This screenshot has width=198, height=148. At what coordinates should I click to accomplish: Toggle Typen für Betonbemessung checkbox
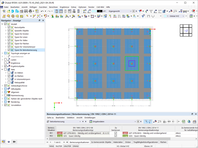click(x=9, y=50)
